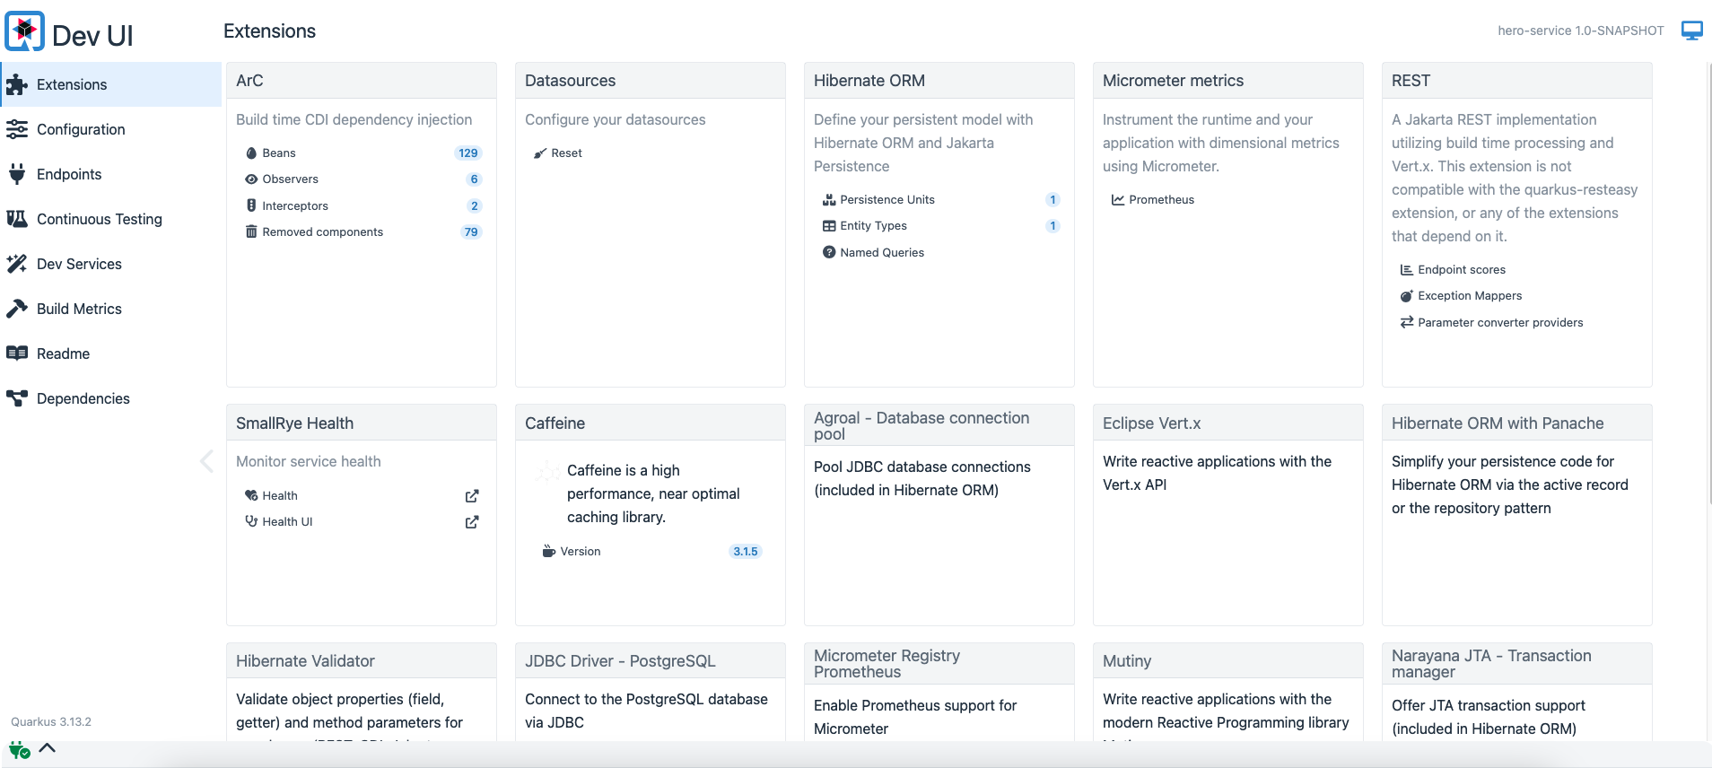
Task: Click the Exception Mappers bomb icon
Action: [1407, 296]
